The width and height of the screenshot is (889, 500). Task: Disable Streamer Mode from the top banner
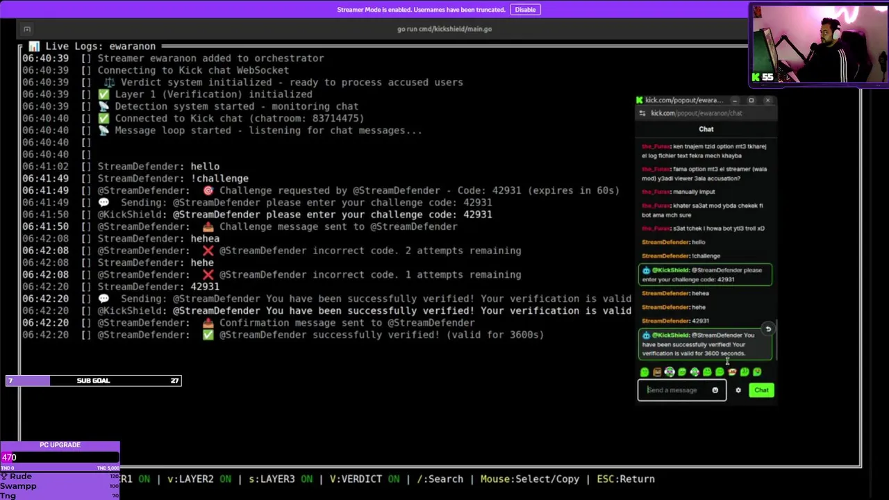point(525,10)
